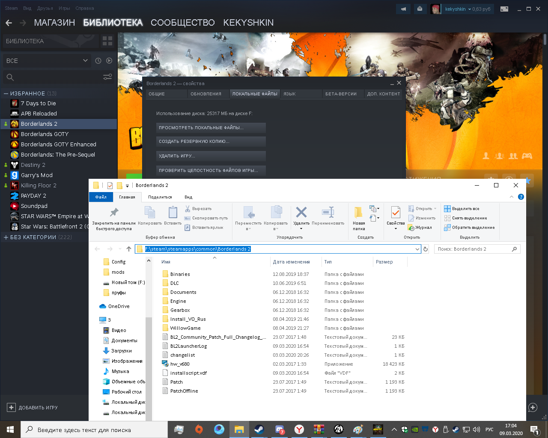
Task: Click СОЗДАТЬ РЕЗЕРВНУЮ КОПИЮ button
Action: (211, 141)
